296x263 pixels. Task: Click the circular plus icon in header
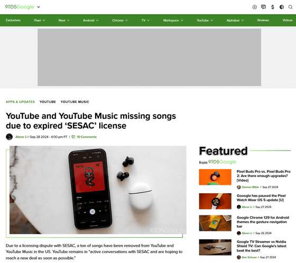click(x=254, y=7)
